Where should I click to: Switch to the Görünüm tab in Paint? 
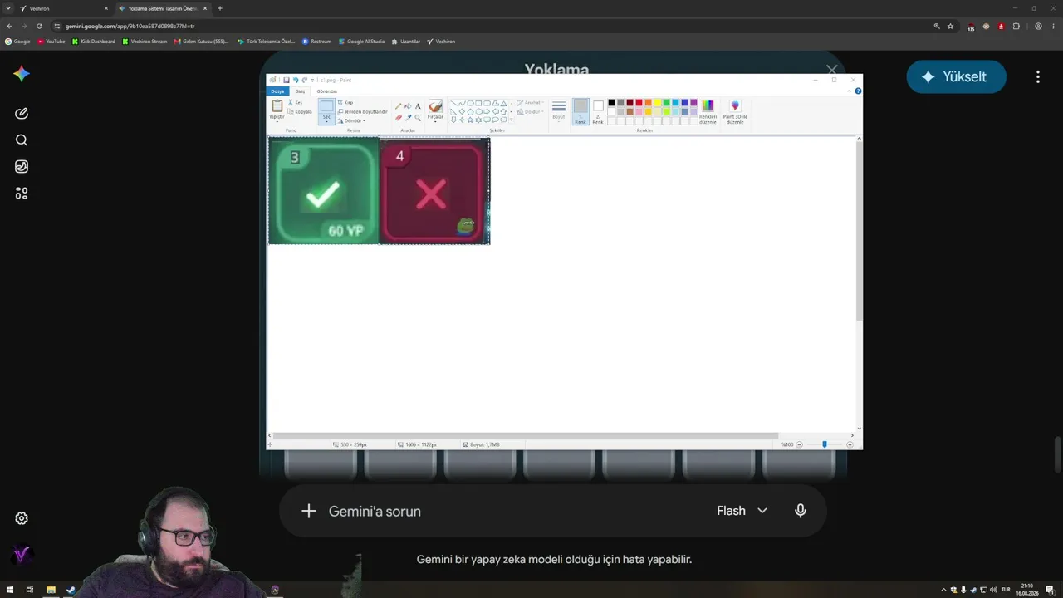[326, 91]
